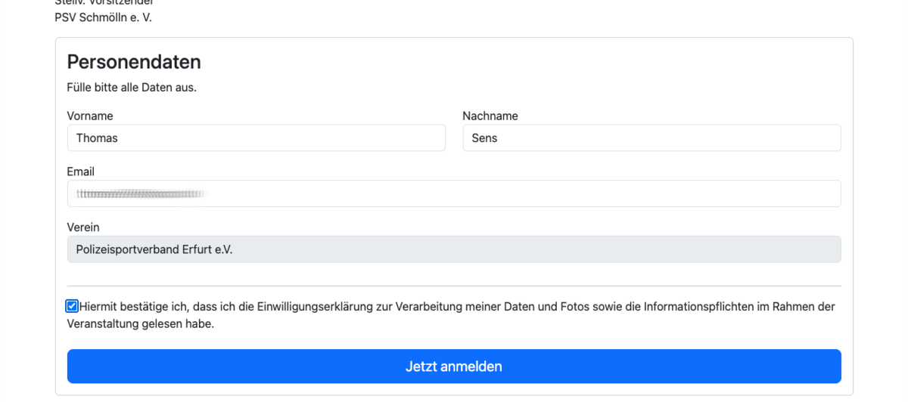908x402 pixels.
Task: Click the Email label
Action: coord(81,172)
